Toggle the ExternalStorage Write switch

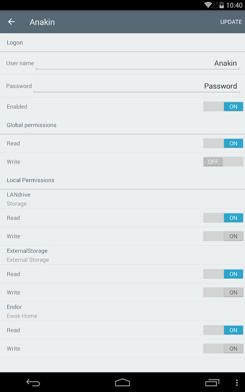pyautogui.click(x=223, y=292)
